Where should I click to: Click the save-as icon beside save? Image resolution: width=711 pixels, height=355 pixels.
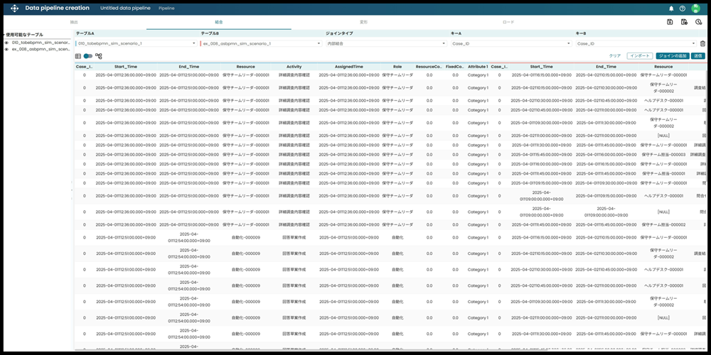[684, 22]
